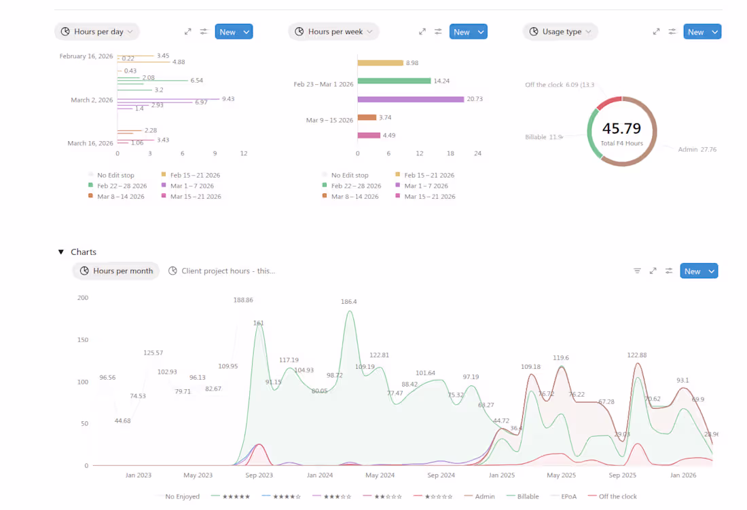
Task: Toggle the Off the clock legend series
Action: coord(612,496)
